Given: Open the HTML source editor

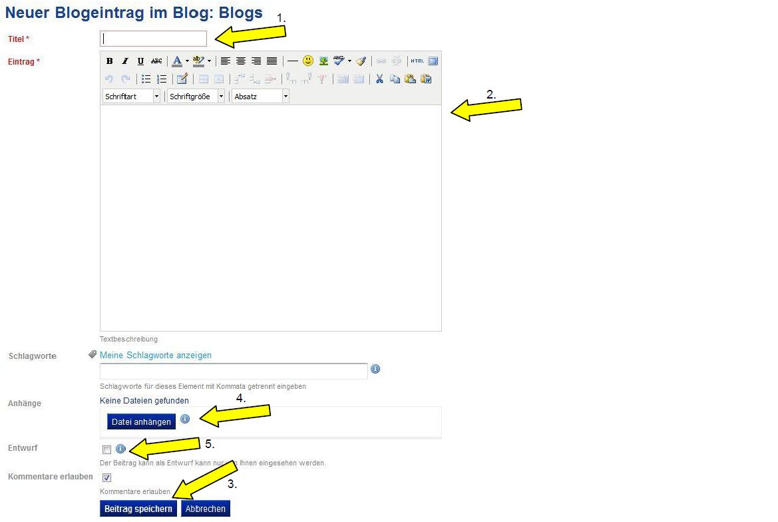Looking at the screenshot, I should (417, 61).
